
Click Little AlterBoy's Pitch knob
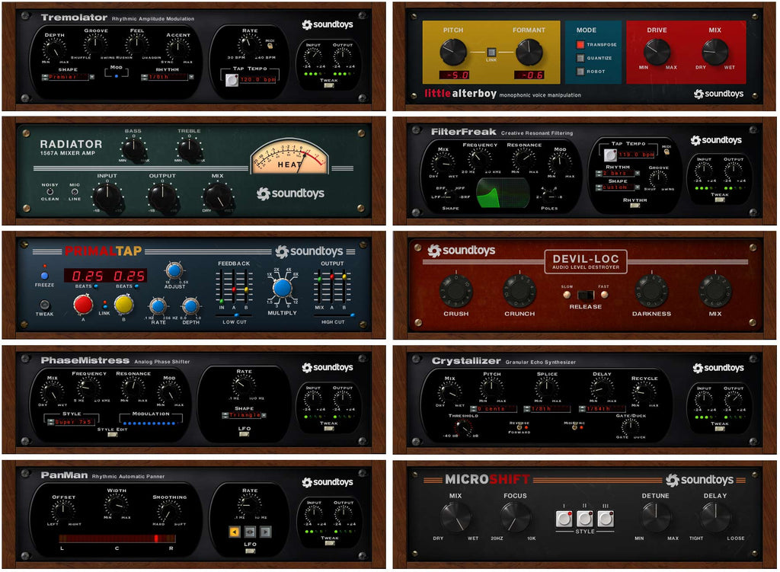coord(453,53)
